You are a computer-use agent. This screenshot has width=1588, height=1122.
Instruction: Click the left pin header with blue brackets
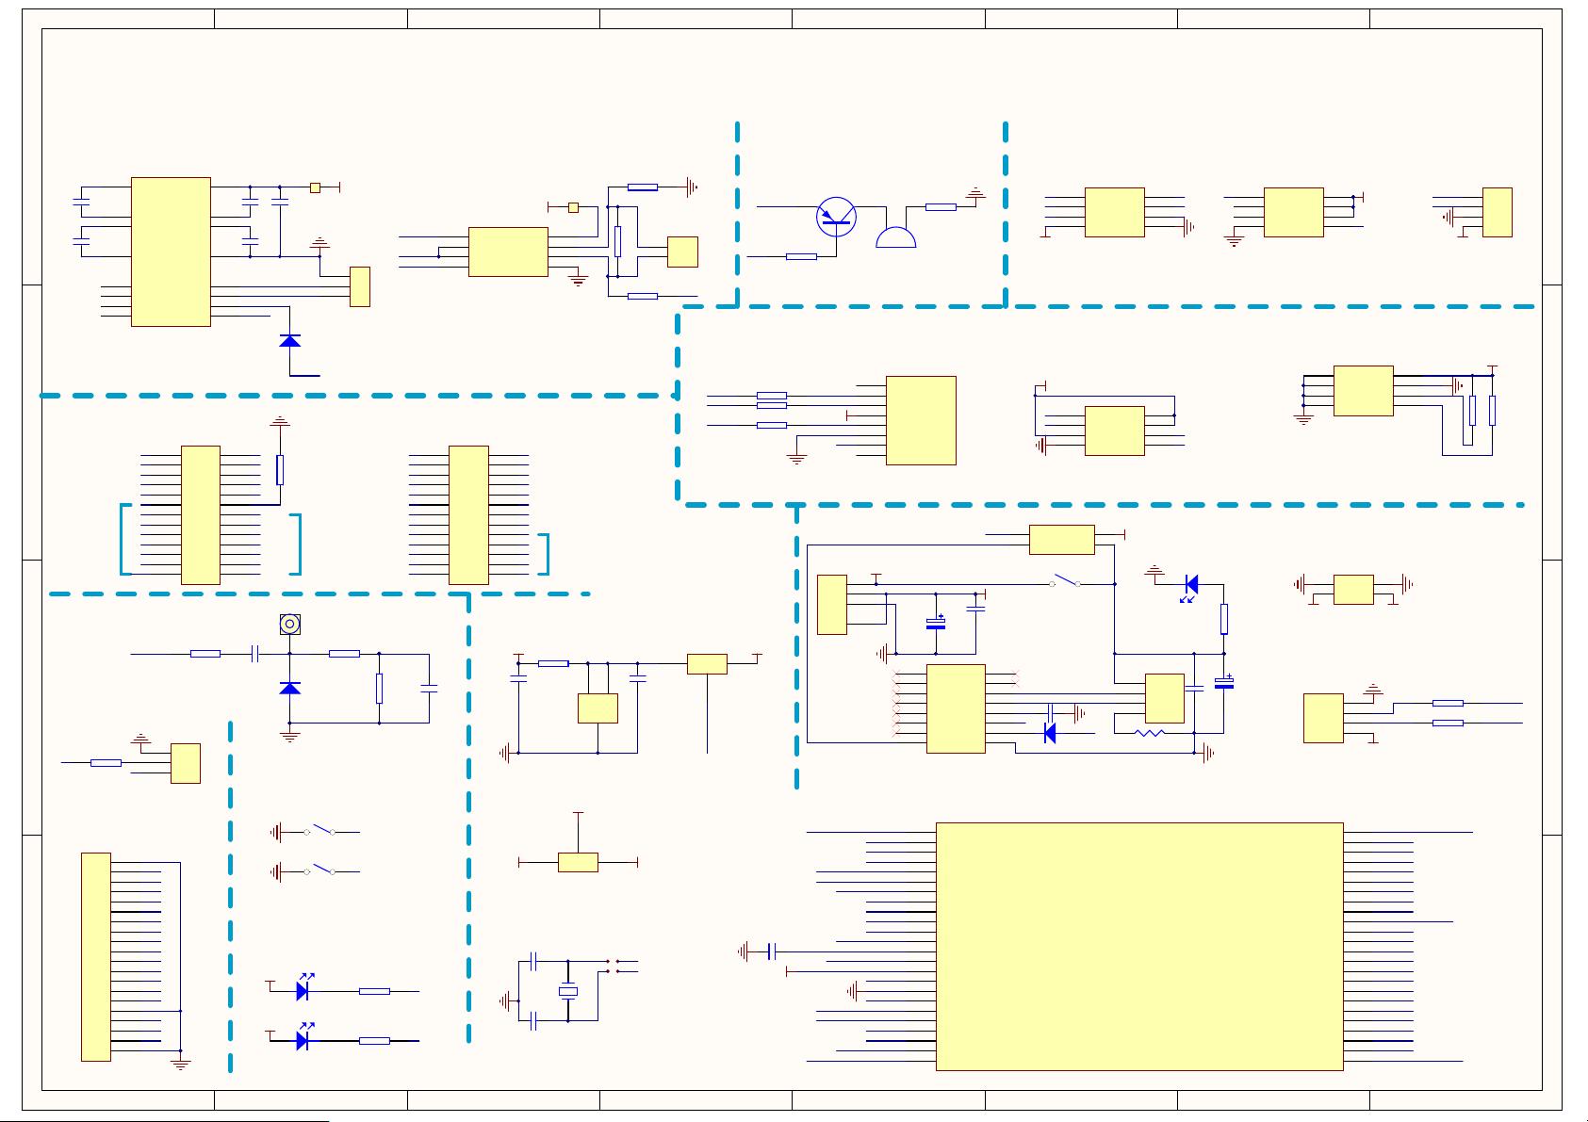coord(201,515)
